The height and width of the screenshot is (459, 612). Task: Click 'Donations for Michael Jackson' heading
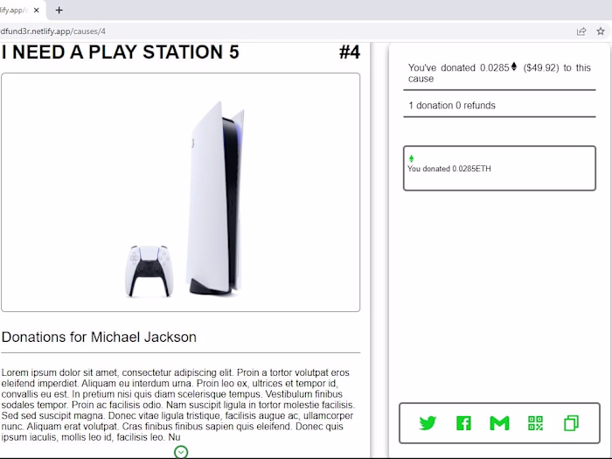(x=99, y=337)
